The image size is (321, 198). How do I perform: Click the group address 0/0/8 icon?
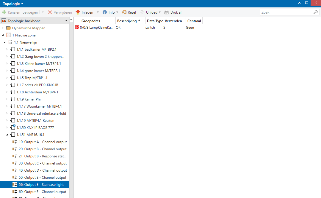tap(77, 28)
